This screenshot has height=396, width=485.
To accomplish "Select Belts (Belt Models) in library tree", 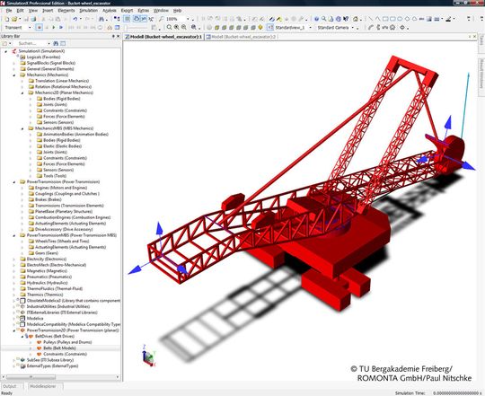I will tap(59, 348).
